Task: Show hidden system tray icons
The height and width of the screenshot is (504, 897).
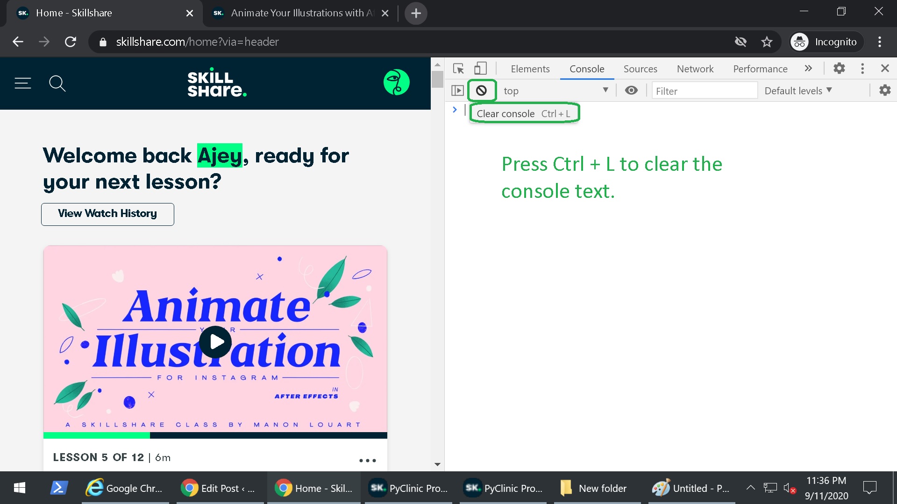Action: [x=750, y=488]
